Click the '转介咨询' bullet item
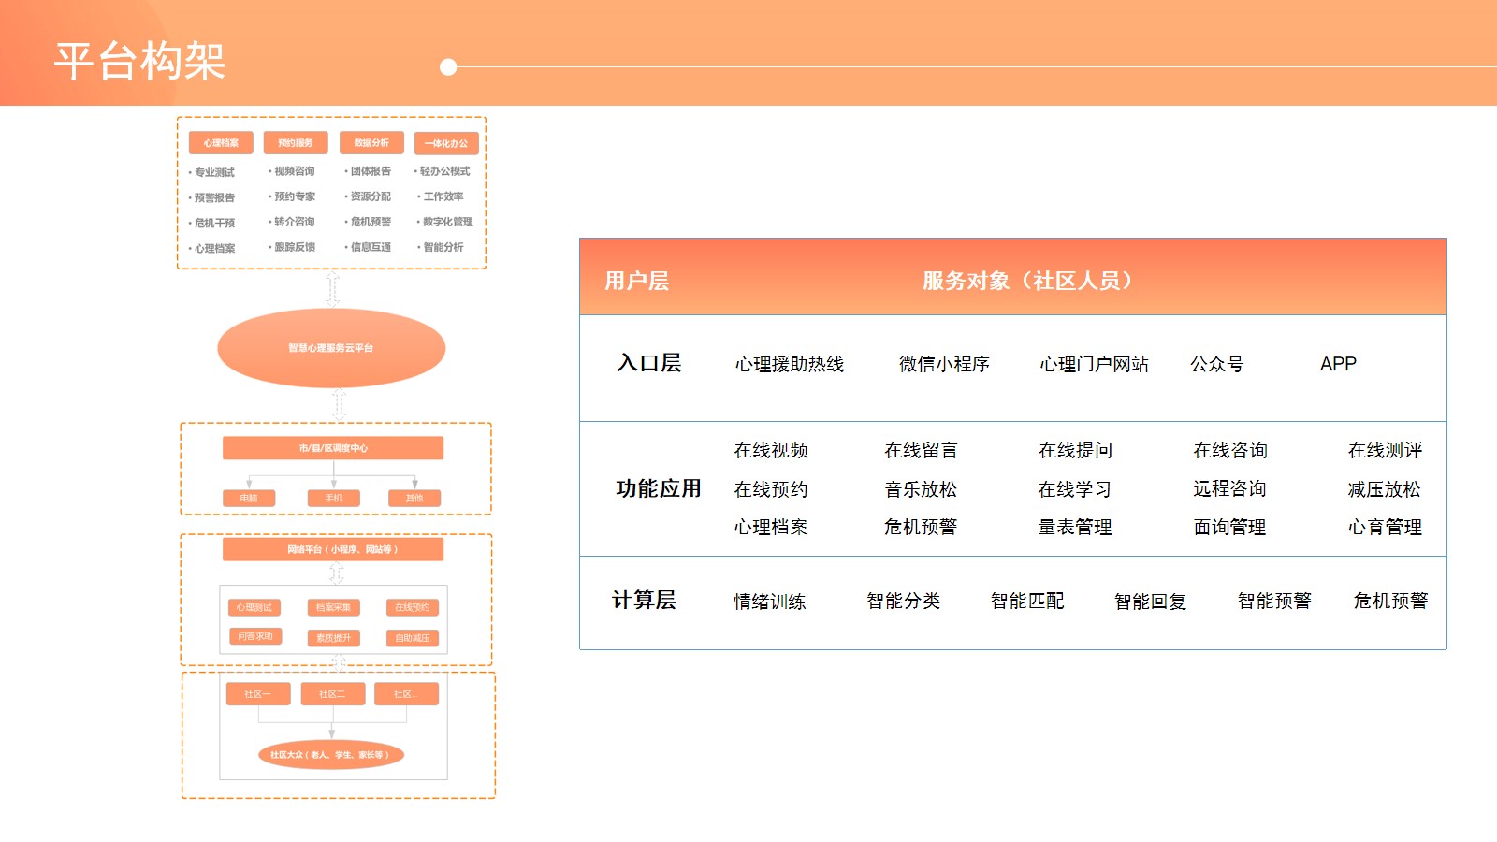Viewport: 1497px width, 842px height. 294,222
